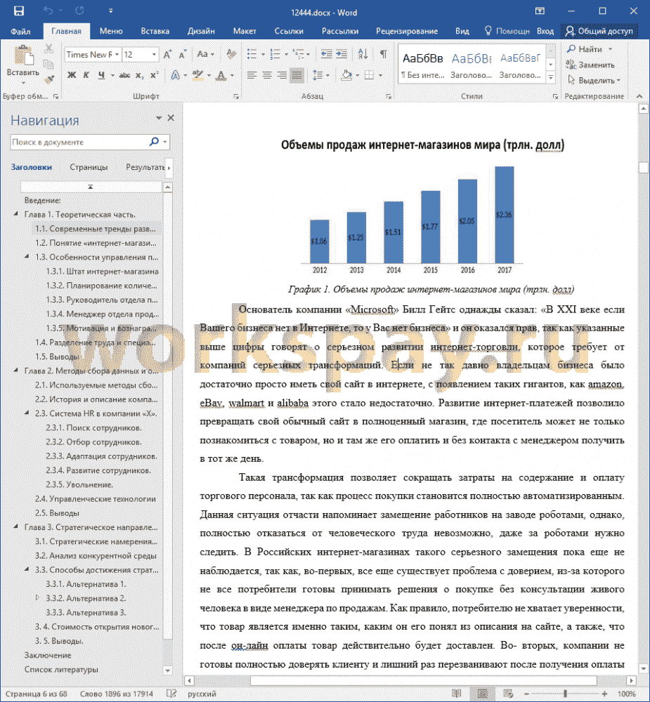Toggle Bold (Ж) formatting
Screen dimensions: 650x702
[71, 75]
